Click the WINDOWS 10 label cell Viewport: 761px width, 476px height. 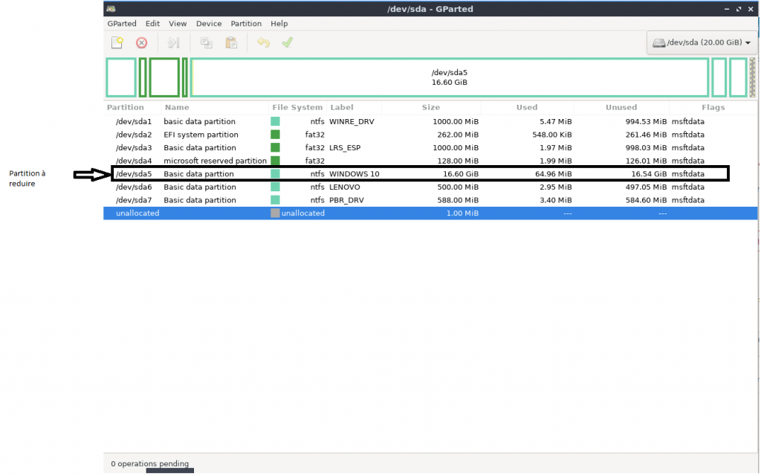(x=354, y=174)
